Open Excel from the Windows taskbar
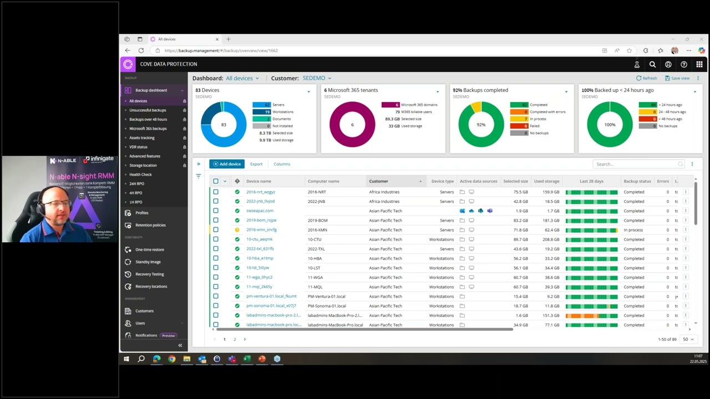This screenshot has height=399, width=710. 247,359
